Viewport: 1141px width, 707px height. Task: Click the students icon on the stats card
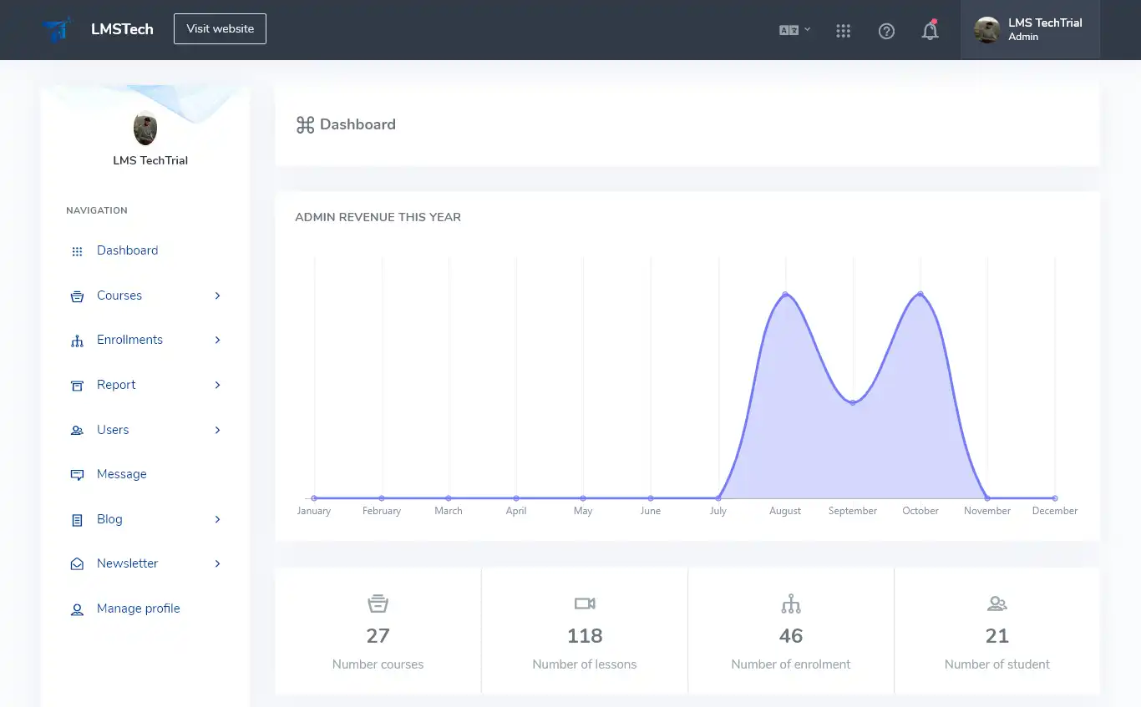(996, 603)
